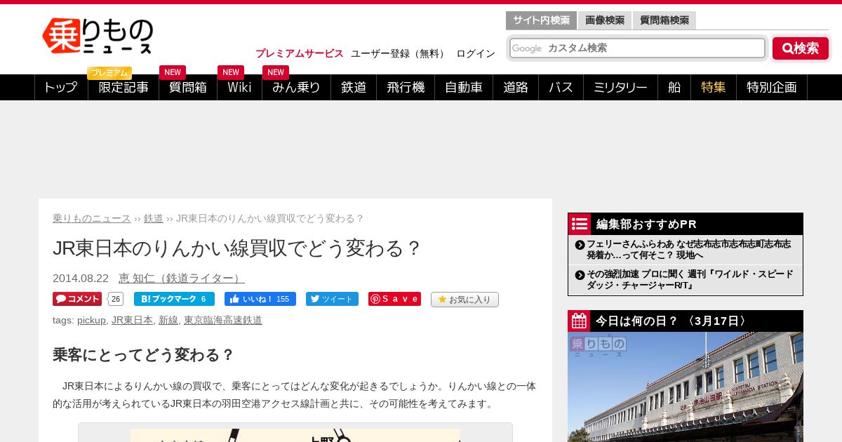Click the red 検索 search button

[x=801, y=48]
